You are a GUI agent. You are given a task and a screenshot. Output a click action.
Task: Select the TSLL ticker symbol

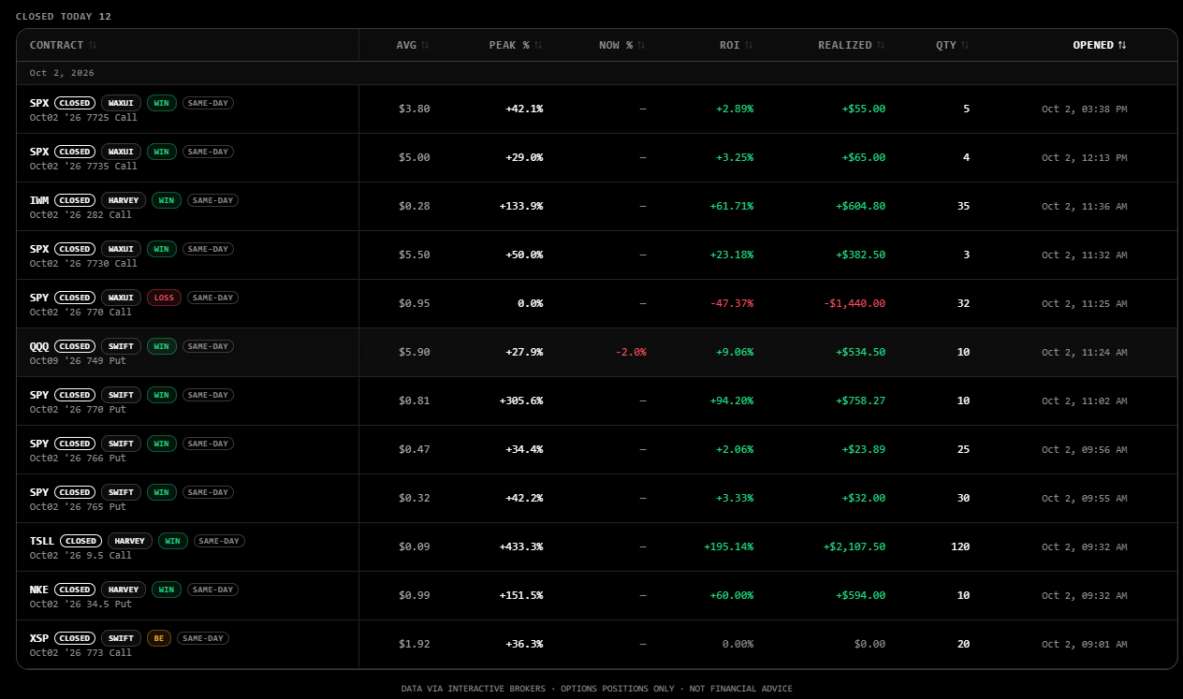[42, 541]
